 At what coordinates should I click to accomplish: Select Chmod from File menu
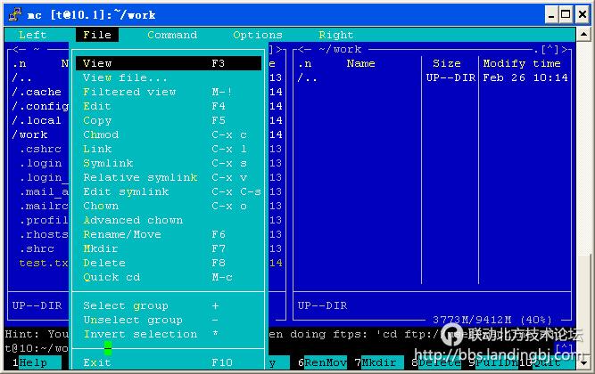point(101,134)
